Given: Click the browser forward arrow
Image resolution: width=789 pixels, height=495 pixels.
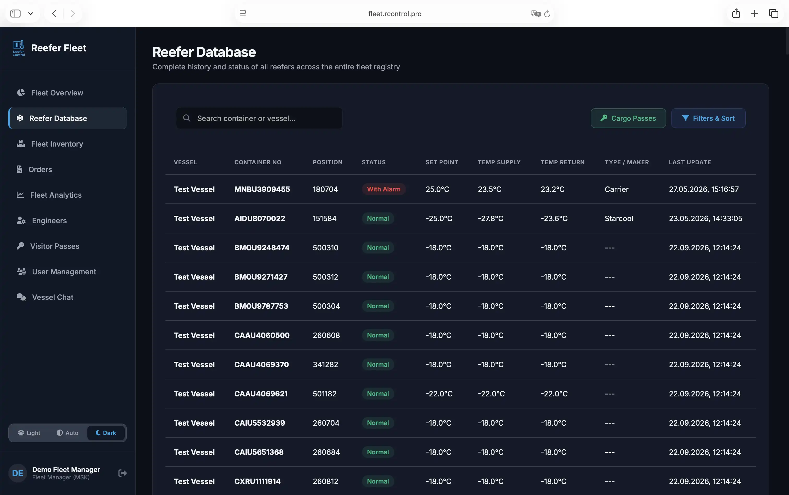Looking at the screenshot, I should pyautogui.click(x=73, y=13).
